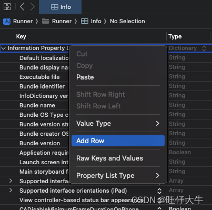Select Raw Keys and Values option
The height and width of the screenshot is (210, 212).
[118, 158]
